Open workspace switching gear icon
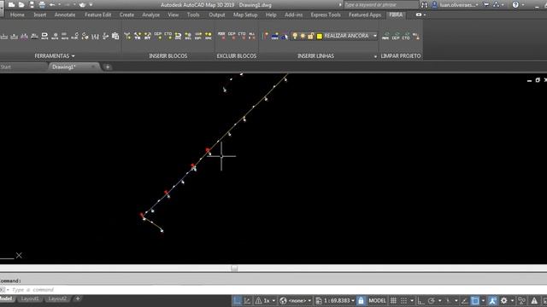547x307 pixels. coord(503,300)
